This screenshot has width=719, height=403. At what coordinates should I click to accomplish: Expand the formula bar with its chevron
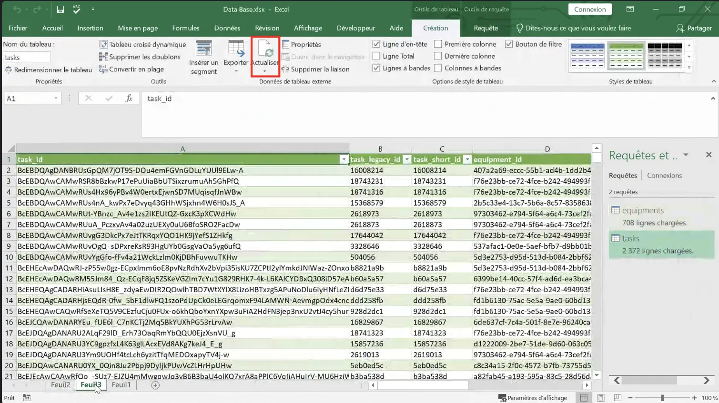coord(713,98)
